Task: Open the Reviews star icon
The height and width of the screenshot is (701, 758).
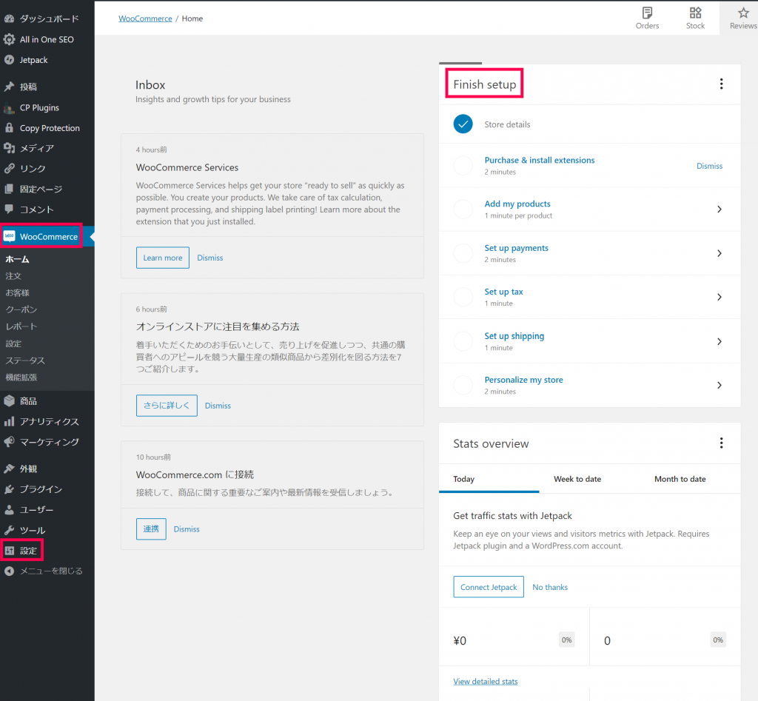Action: [743, 13]
